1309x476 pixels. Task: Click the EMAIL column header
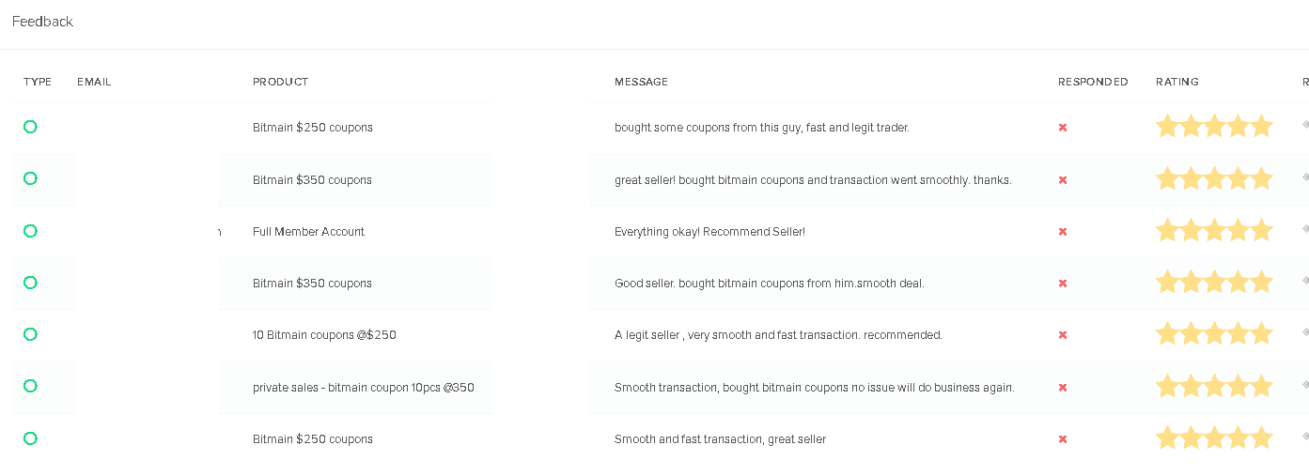(x=94, y=82)
